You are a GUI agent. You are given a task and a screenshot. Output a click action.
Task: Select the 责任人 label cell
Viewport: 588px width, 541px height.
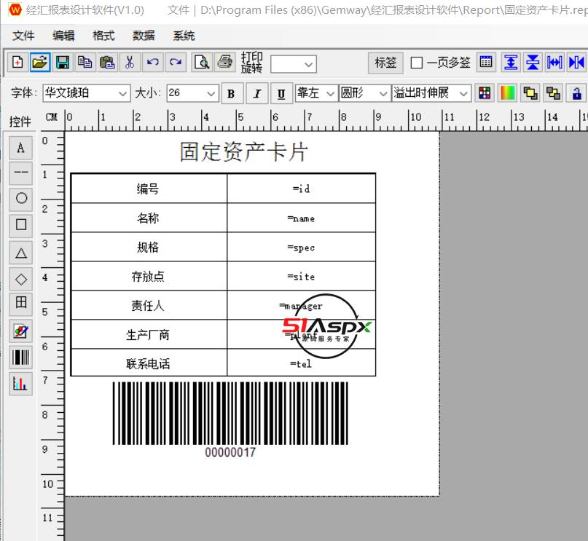149,305
